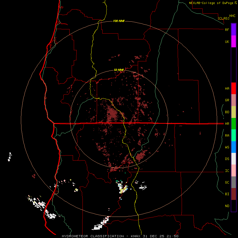238x238 pixels.
Task: Click the NEXLAB-College of DuPage credit text
Action: pos(211,3)
